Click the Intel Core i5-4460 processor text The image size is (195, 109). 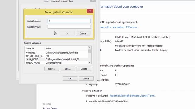pos(143,37)
